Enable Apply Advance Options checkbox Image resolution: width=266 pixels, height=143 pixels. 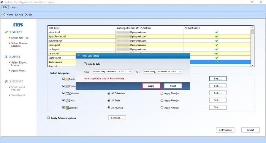(x=49, y=118)
